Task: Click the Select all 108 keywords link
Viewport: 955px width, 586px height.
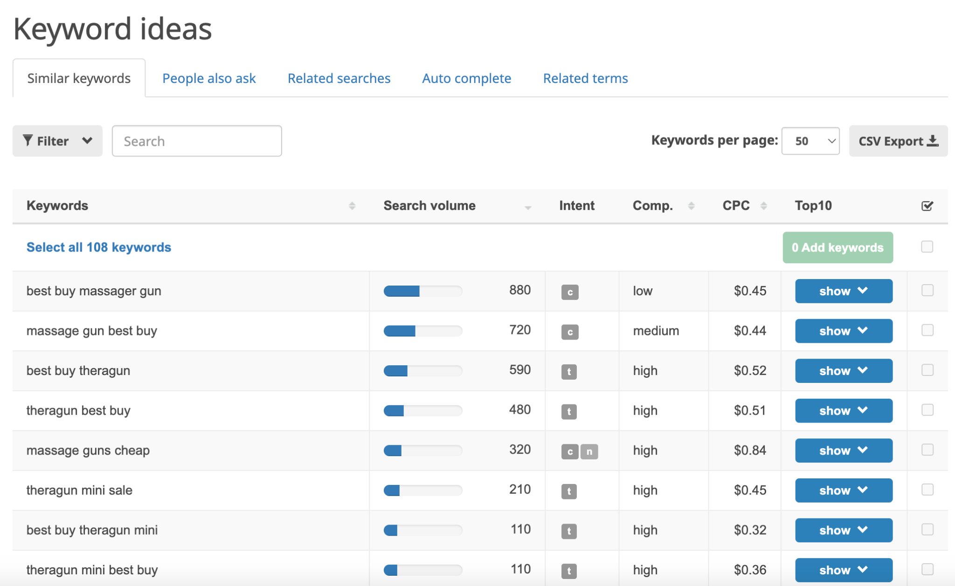Action: point(98,247)
